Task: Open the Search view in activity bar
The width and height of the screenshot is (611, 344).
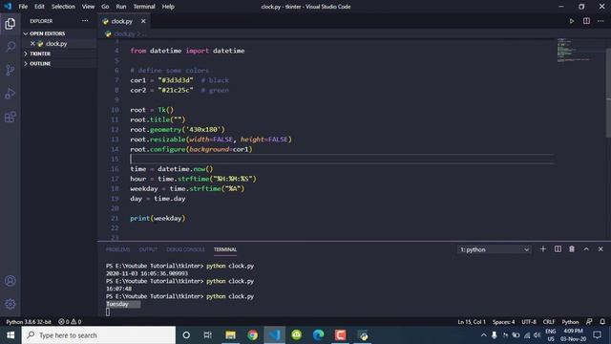Action: pos(11,47)
